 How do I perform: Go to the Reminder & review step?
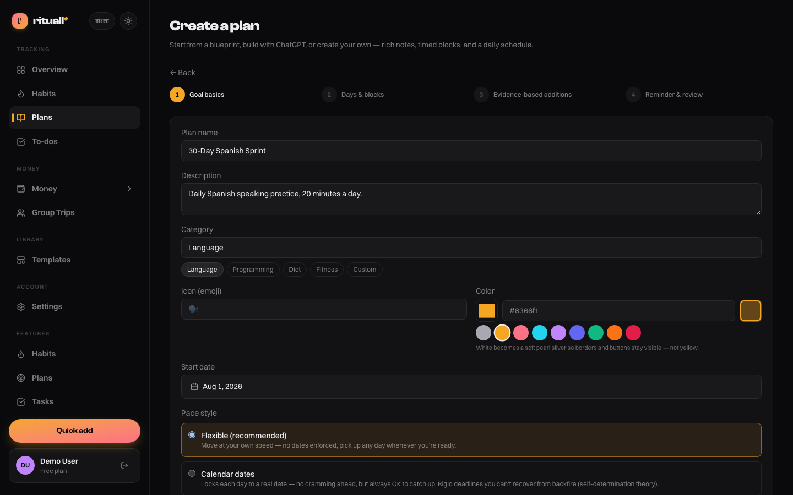point(664,95)
